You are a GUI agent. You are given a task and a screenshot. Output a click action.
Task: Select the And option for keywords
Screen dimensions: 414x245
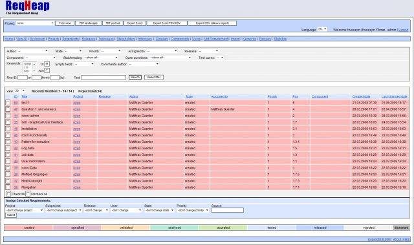[47, 70]
